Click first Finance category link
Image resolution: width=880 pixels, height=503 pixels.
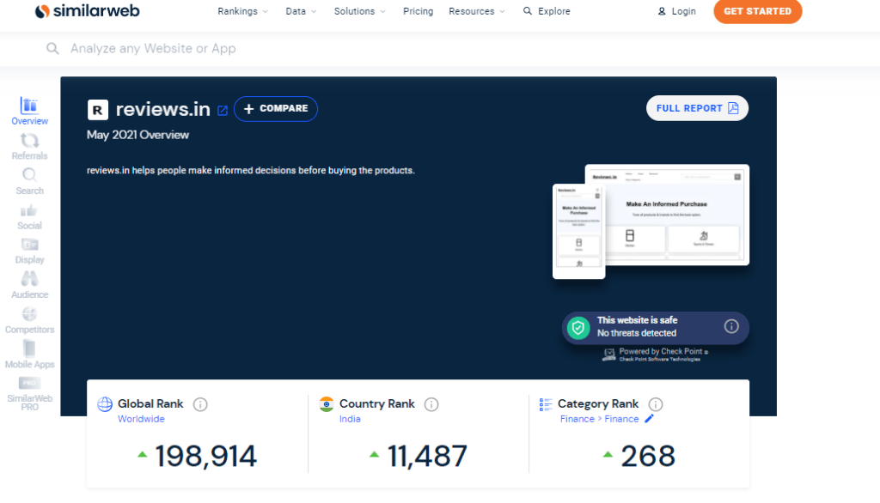pos(577,419)
